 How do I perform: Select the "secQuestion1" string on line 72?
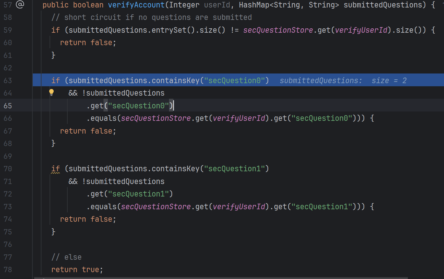pos(138,194)
